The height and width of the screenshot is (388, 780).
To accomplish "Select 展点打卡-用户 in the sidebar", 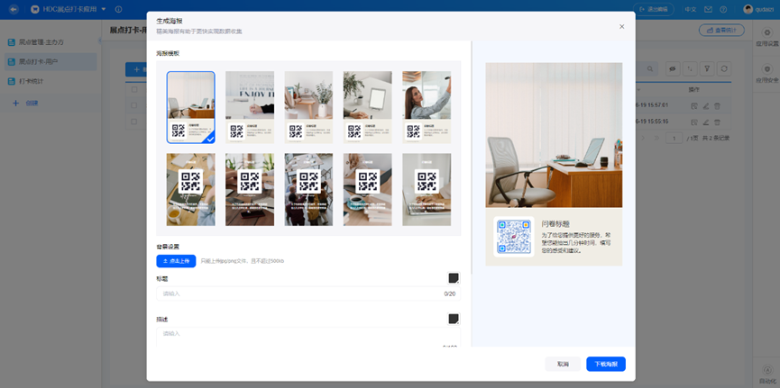I will tap(50, 61).
